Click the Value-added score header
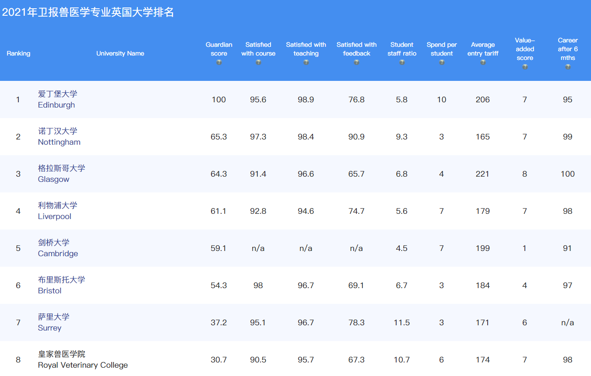 (x=525, y=49)
